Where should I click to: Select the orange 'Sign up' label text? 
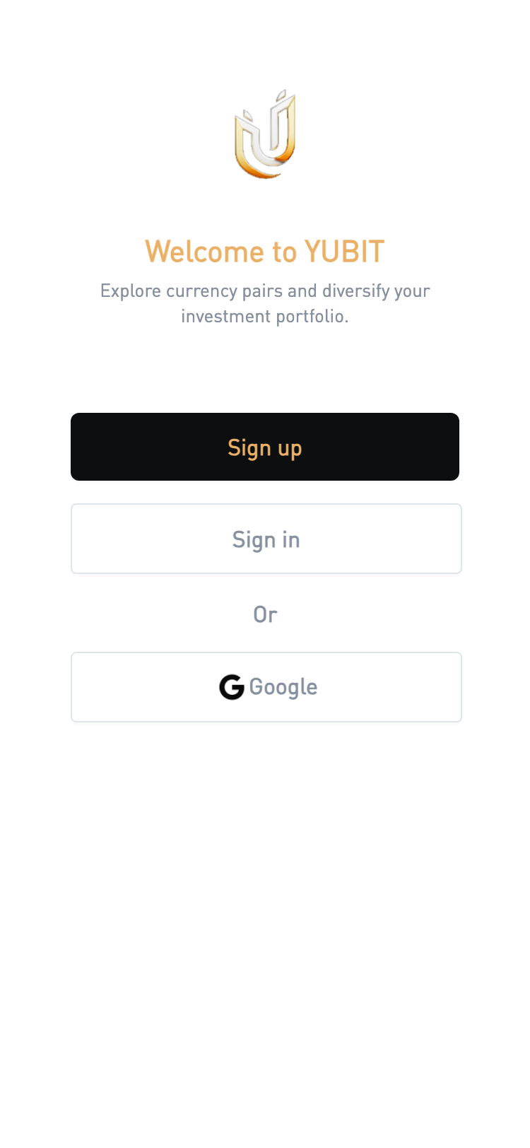(265, 448)
